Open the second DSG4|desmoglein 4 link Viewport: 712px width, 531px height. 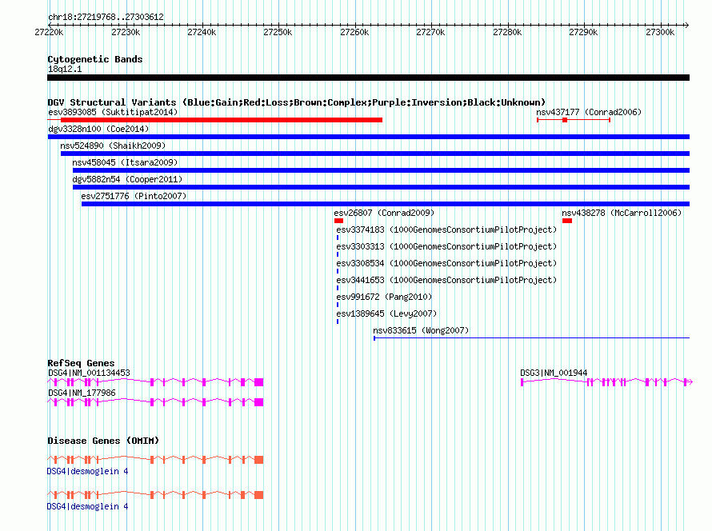88,506
